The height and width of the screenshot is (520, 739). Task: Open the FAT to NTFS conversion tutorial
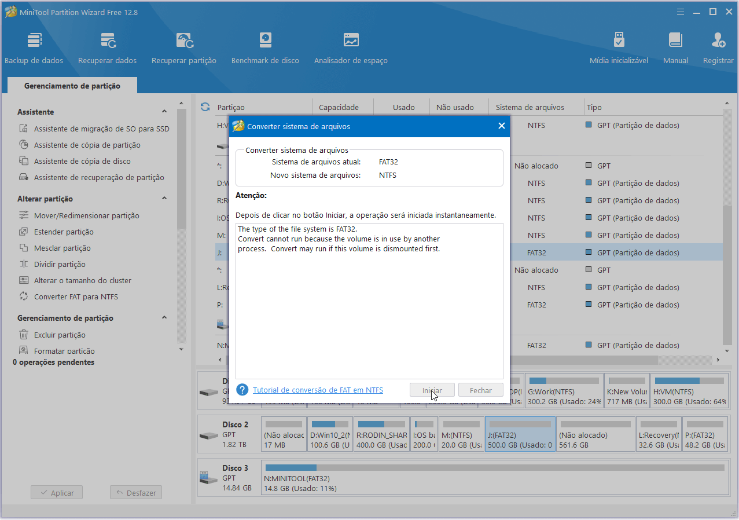tap(318, 390)
